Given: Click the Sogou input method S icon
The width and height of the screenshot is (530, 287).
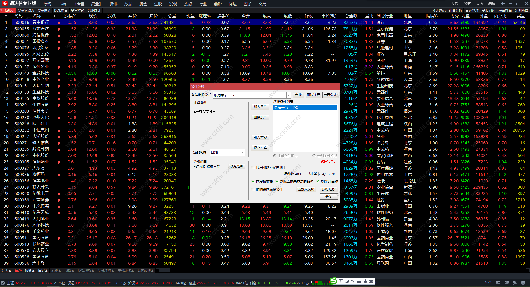Looking at the screenshot, I should pyautogui.click(x=334, y=281).
